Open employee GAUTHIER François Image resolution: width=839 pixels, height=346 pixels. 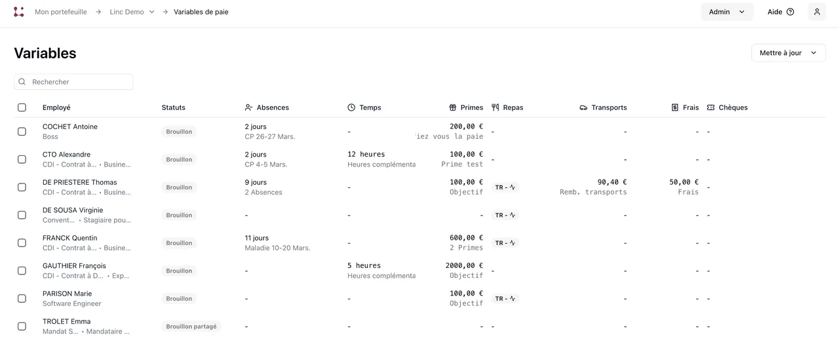(74, 266)
